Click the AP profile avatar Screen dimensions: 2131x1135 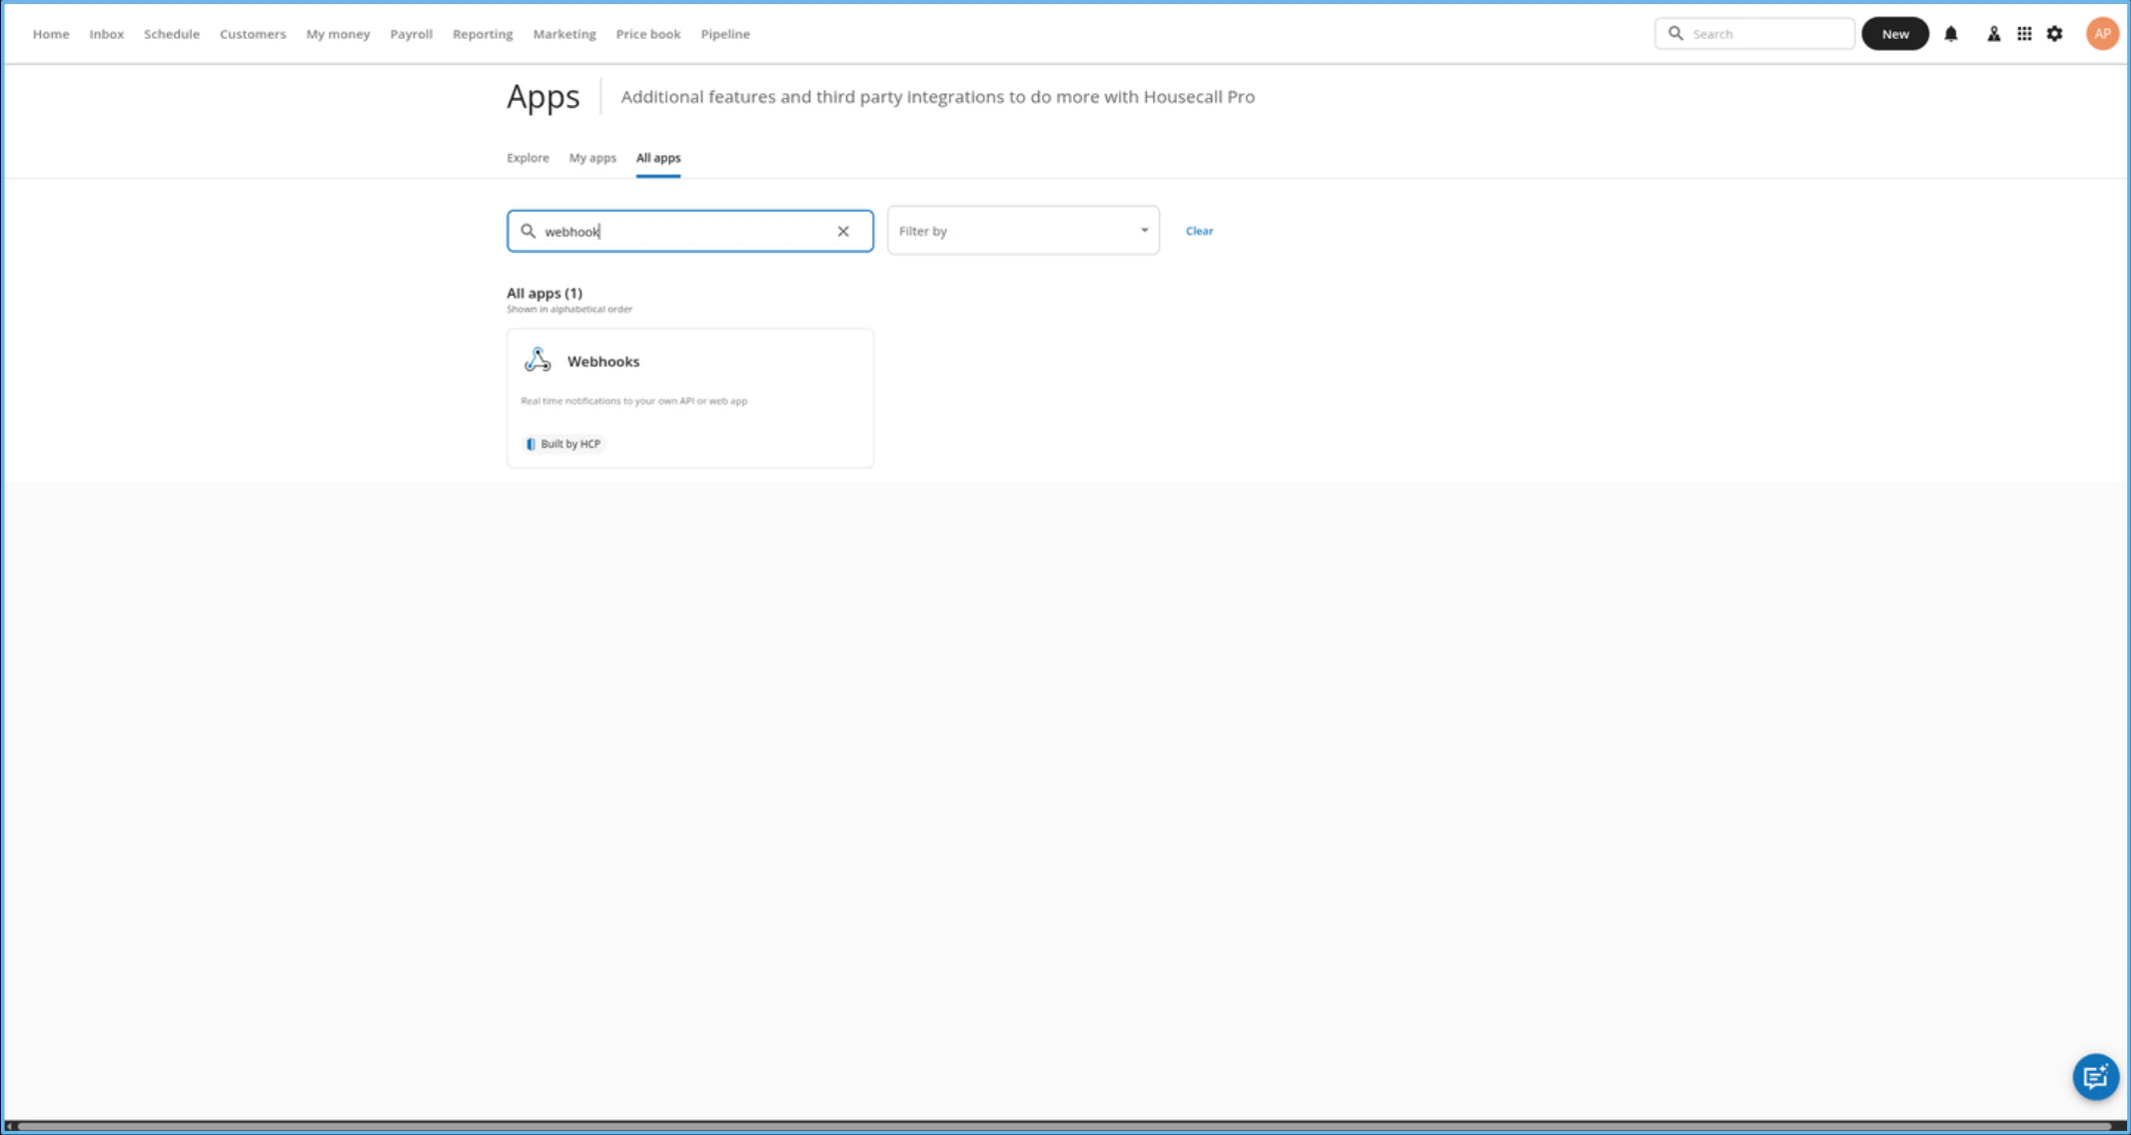[2101, 34]
